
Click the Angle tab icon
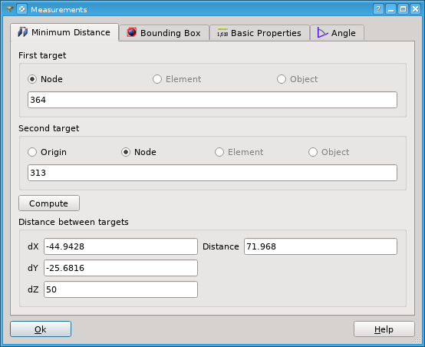coord(322,33)
